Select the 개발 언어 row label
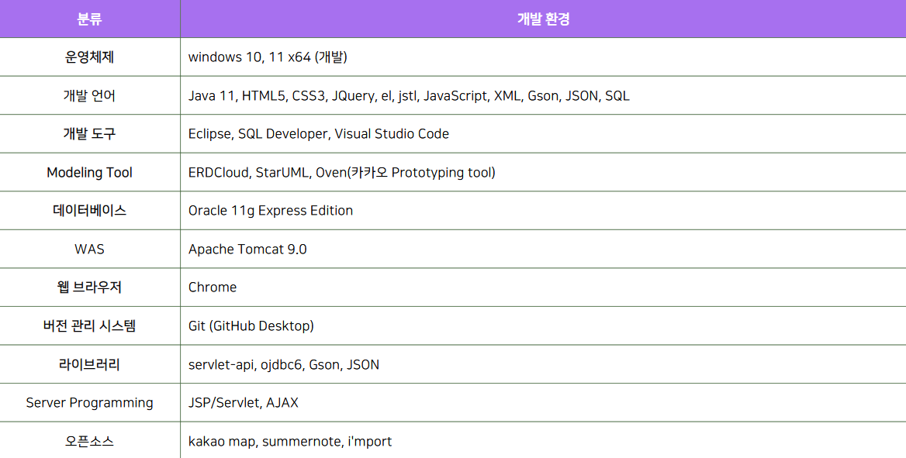Screen dimensions: 906x458 pos(89,95)
